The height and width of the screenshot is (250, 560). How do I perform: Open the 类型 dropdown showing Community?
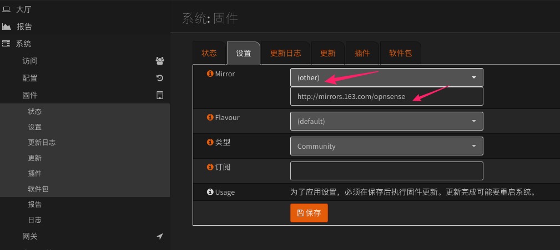[x=386, y=146]
